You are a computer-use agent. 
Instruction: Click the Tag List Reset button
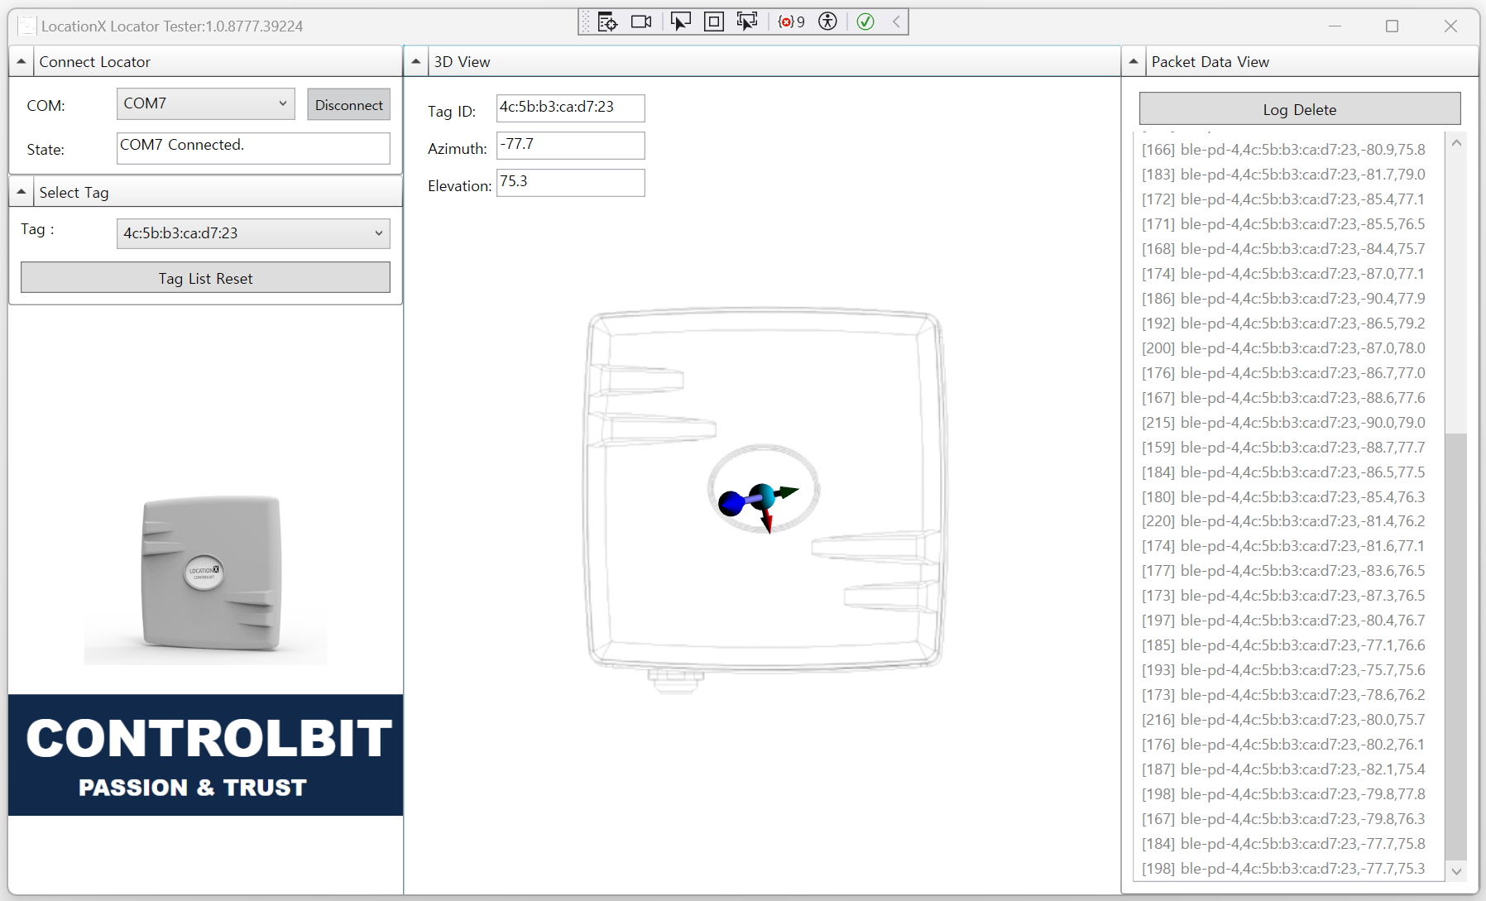pyautogui.click(x=205, y=278)
